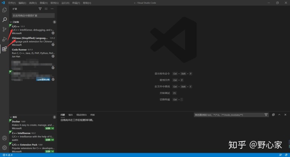Open install dropdown arrow for C++ Intellisense
The height and width of the screenshot is (157, 290).
point(53,140)
